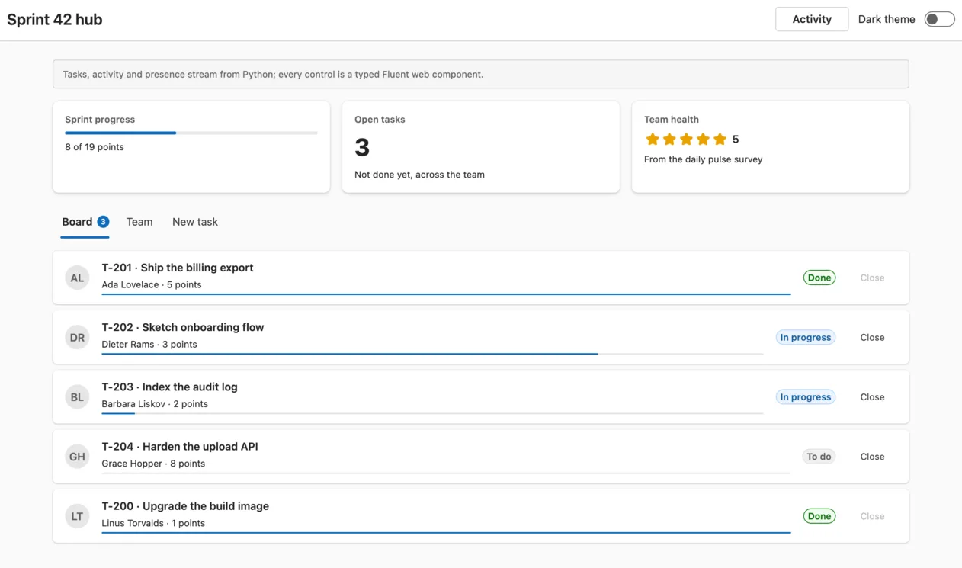Switch to the Board tab
The image size is (962, 568).
coord(85,222)
